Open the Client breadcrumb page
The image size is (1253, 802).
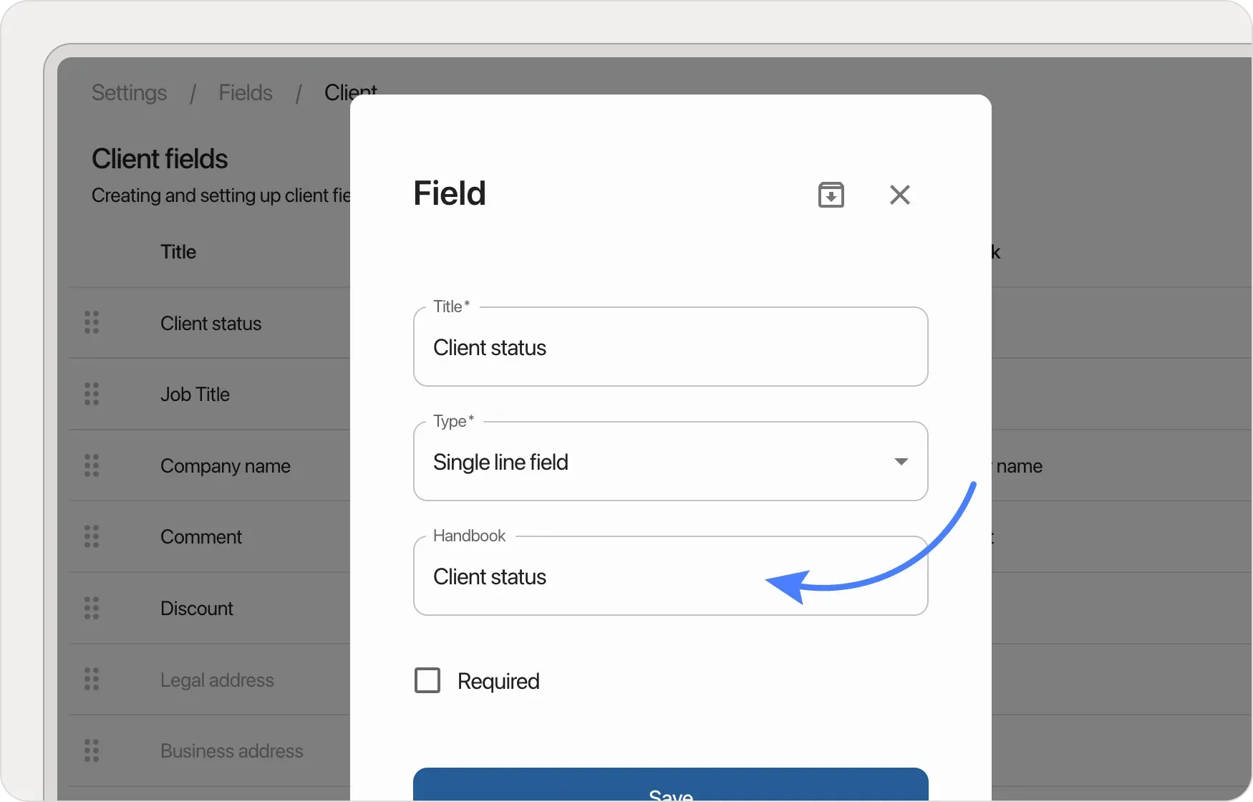click(x=350, y=92)
